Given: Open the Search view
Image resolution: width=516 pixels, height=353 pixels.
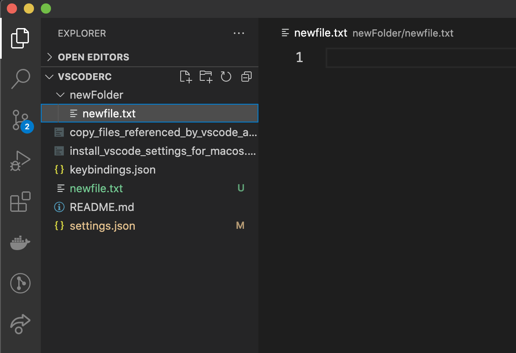Looking at the screenshot, I should tap(20, 79).
